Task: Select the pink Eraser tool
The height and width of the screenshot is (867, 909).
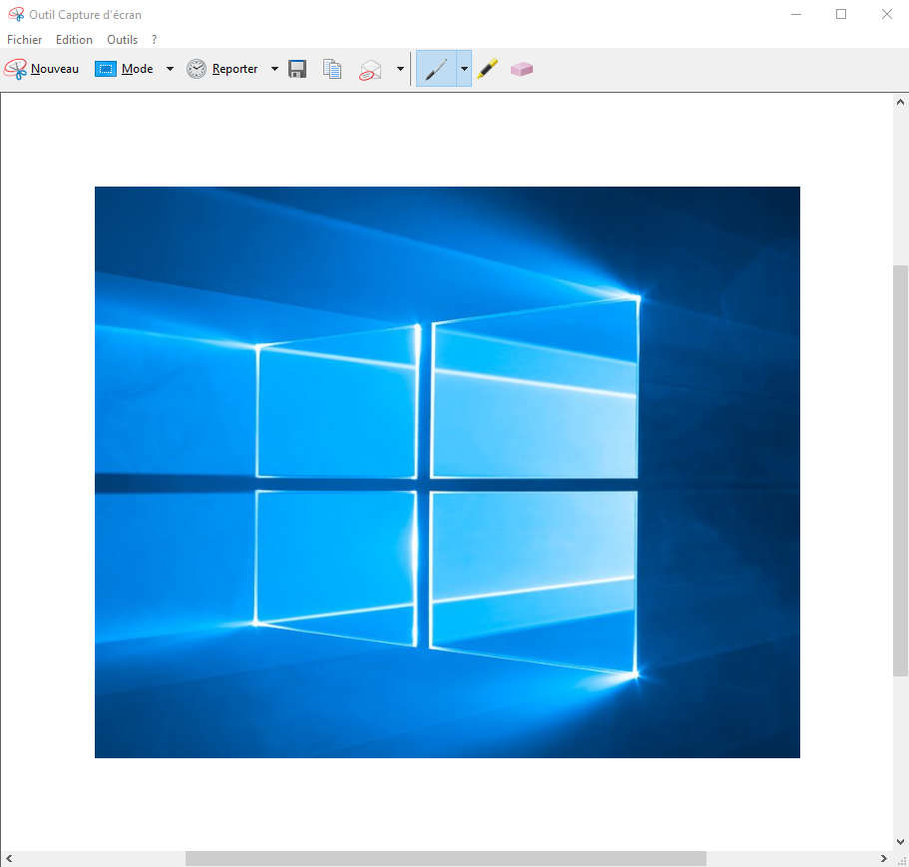Action: point(522,69)
